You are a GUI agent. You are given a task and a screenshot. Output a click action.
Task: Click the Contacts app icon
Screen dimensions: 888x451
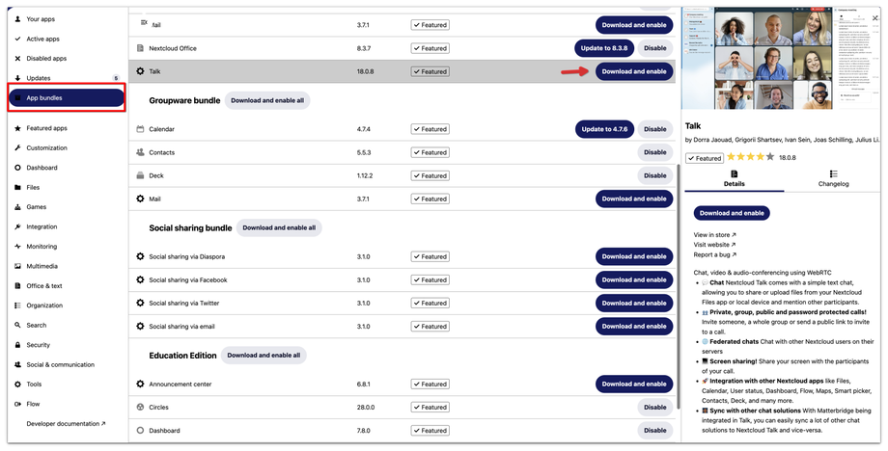click(x=141, y=152)
